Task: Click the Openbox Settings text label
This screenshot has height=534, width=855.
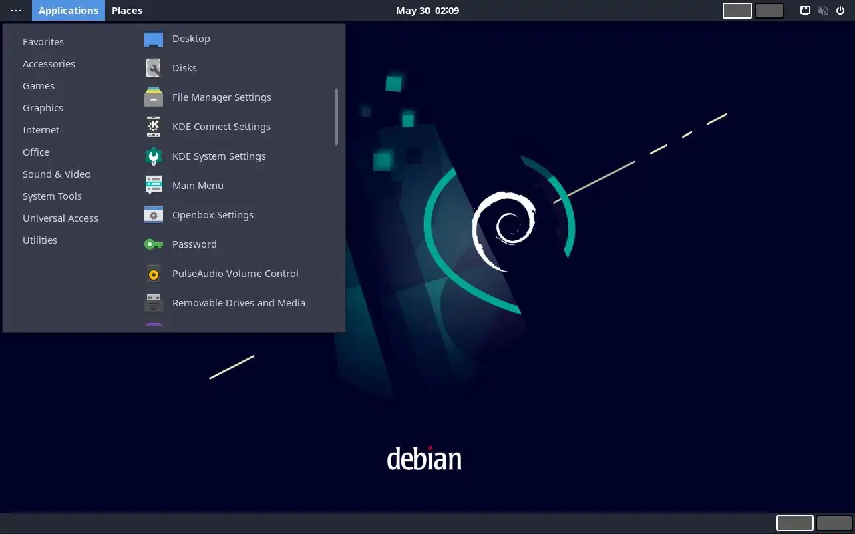Action: tap(213, 215)
